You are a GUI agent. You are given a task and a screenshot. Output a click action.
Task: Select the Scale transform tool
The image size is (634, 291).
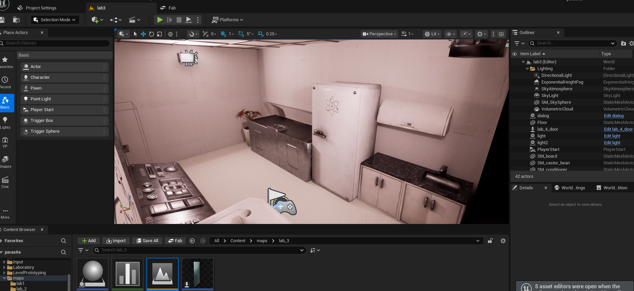point(160,34)
